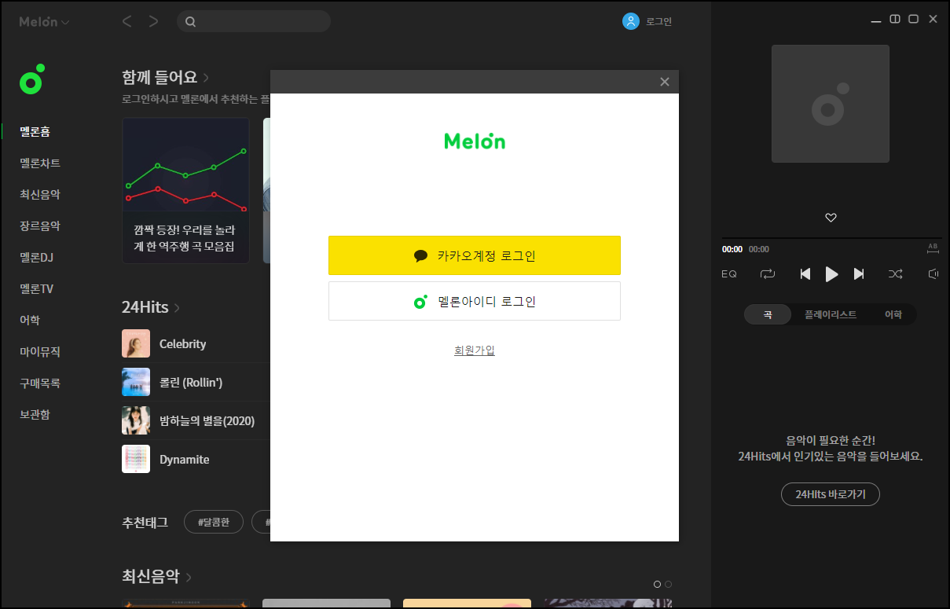Expand the 함께 들어요 section chevron
Viewport: 950px width, 609px height.
pyautogui.click(x=207, y=78)
